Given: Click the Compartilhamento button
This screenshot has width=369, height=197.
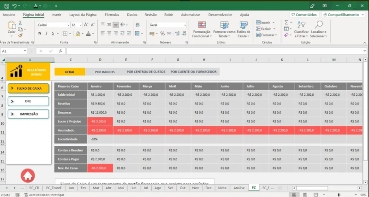Looking at the screenshot, I should tap(343, 15).
